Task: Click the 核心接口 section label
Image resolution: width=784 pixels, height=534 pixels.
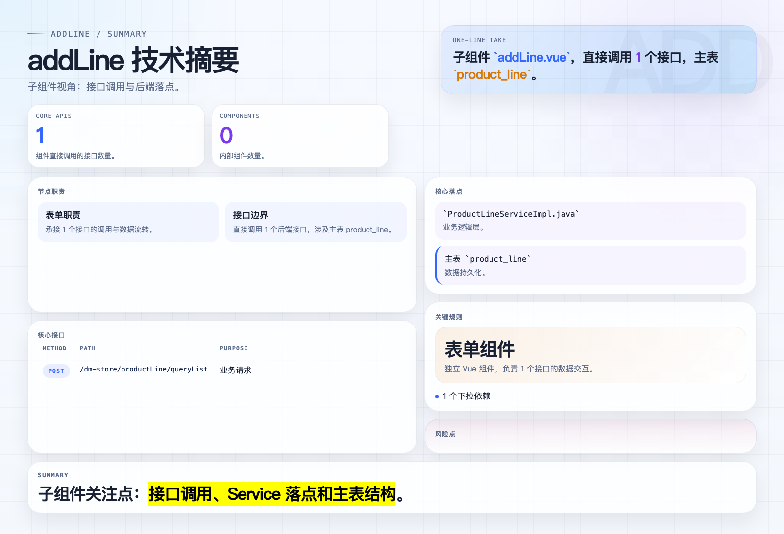Action: click(x=51, y=335)
